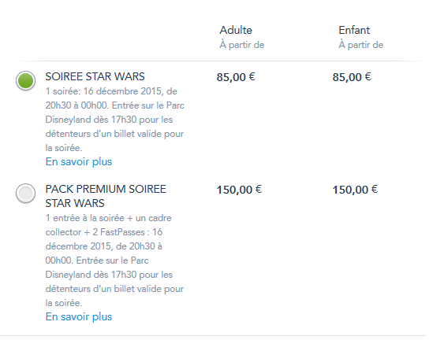The image size is (429, 351).
Task: Click the SOIREE STAR WARS ticket title
Action: 95,76
